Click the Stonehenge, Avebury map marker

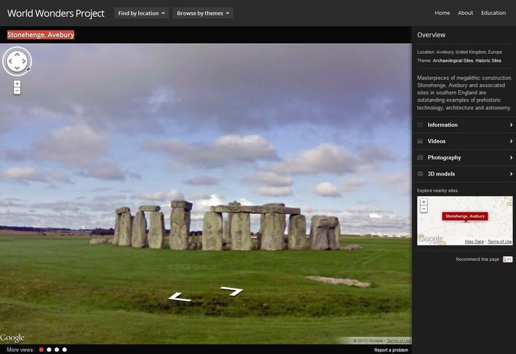(x=465, y=216)
